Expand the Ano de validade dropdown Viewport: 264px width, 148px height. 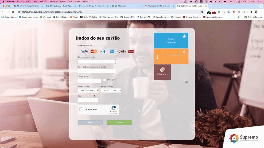(x=111, y=91)
